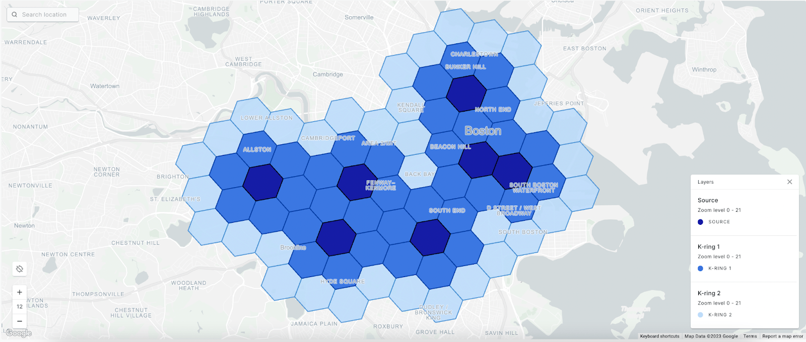Open Keyboard shortcuts
The width and height of the screenshot is (806, 342).
pos(659,336)
